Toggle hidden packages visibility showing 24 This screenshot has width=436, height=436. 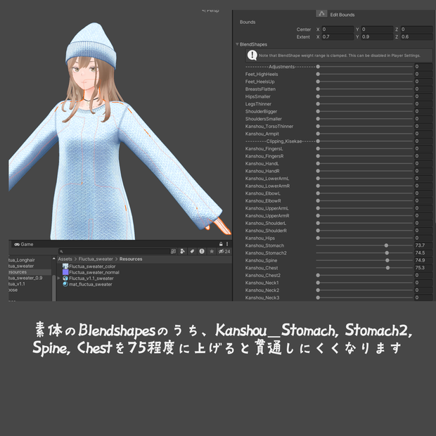click(224, 251)
